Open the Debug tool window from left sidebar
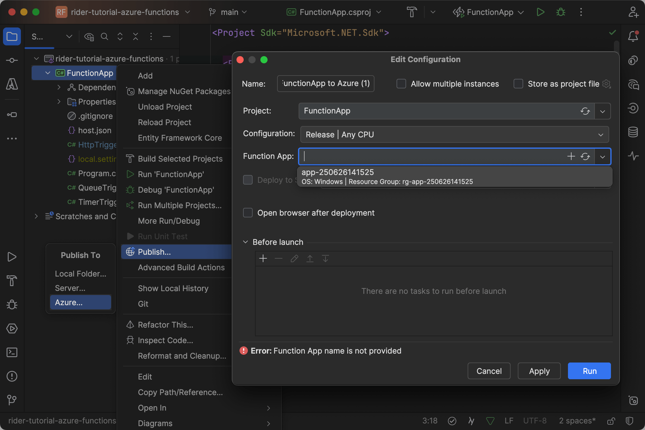Image resolution: width=645 pixels, height=430 pixels. [12, 305]
